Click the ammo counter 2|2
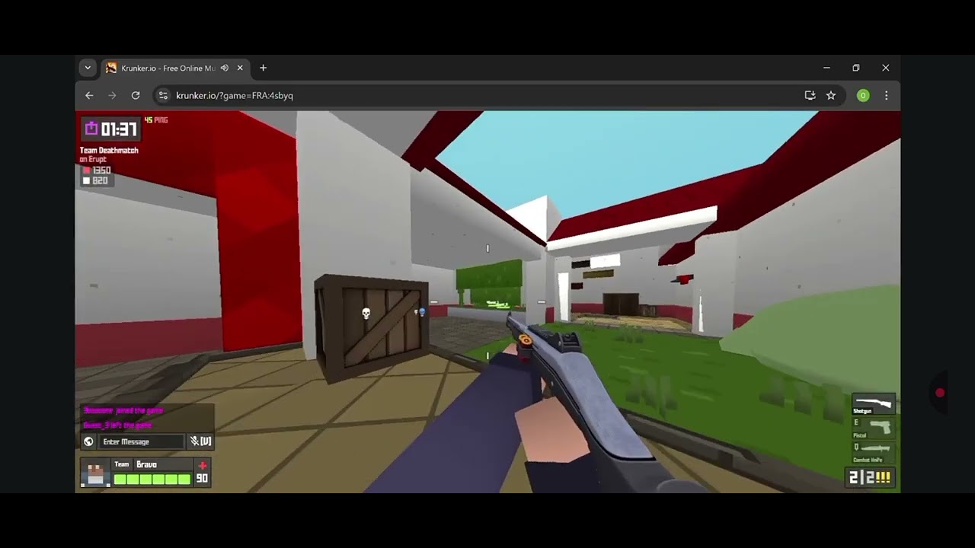Viewport: 975px width, 548px height. 869,477
